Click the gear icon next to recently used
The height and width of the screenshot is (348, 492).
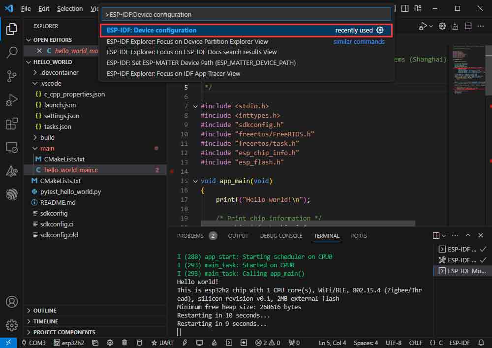(x=380, y=30)
